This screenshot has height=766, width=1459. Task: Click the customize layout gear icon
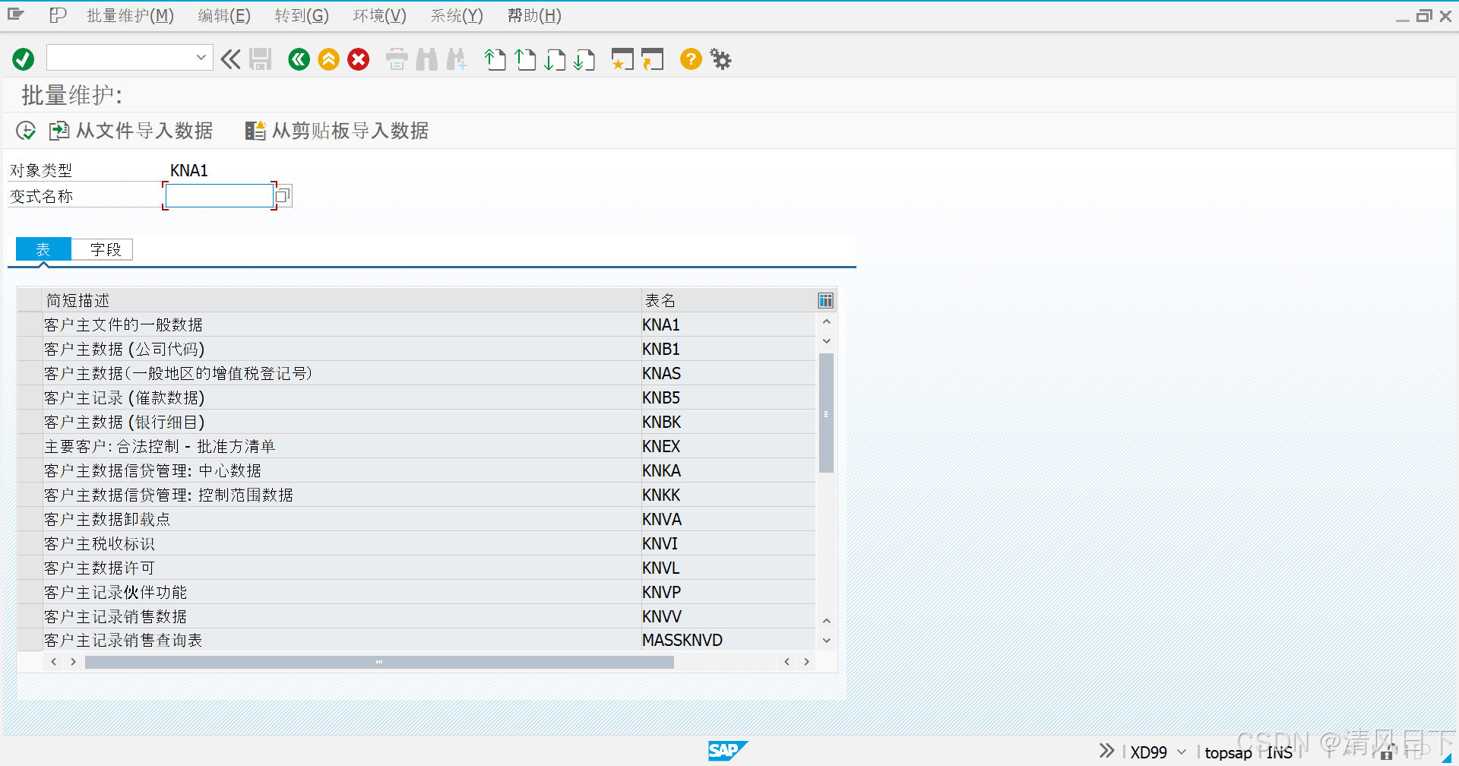point(720,59)
